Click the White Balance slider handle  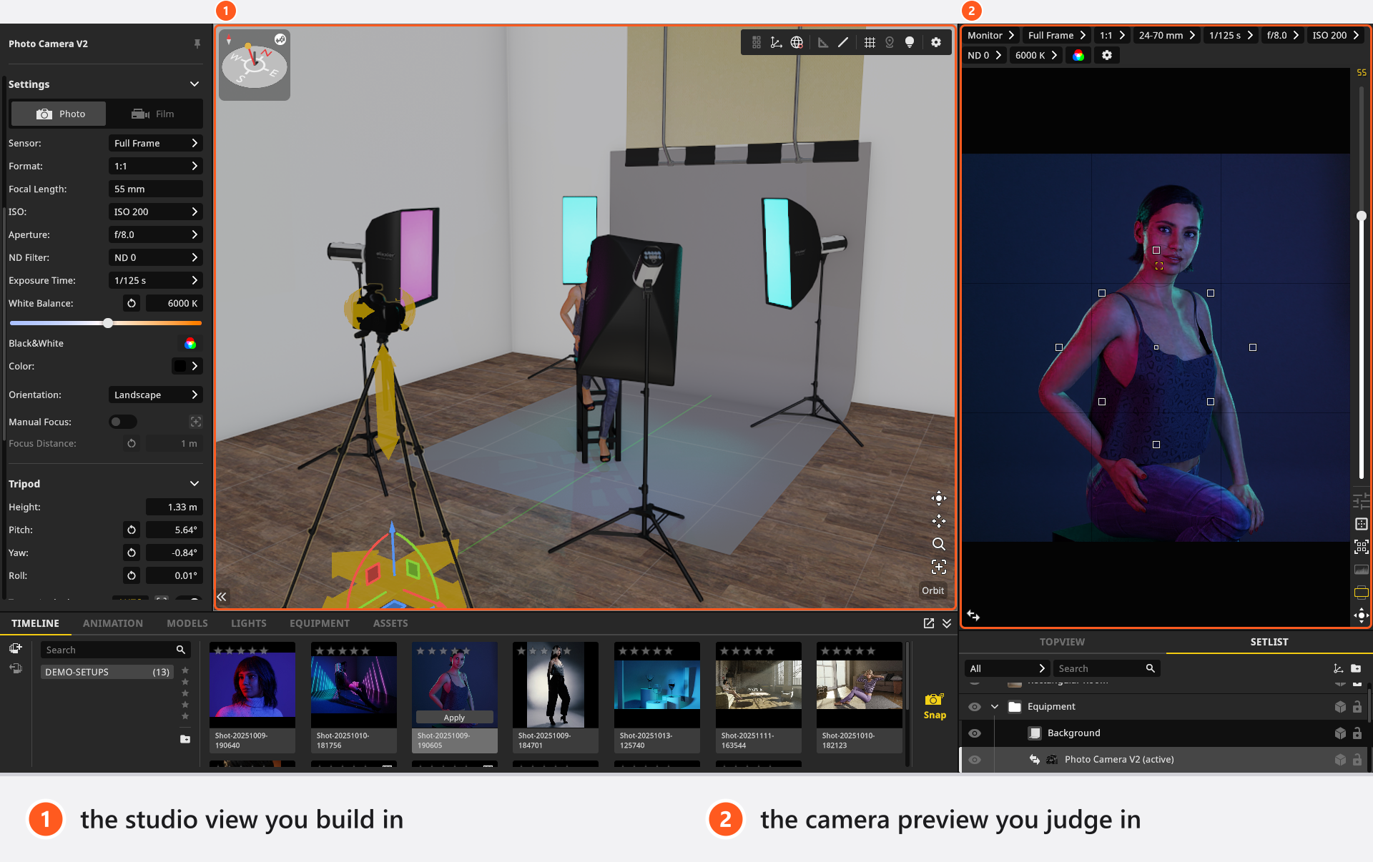tap(108, 323)
